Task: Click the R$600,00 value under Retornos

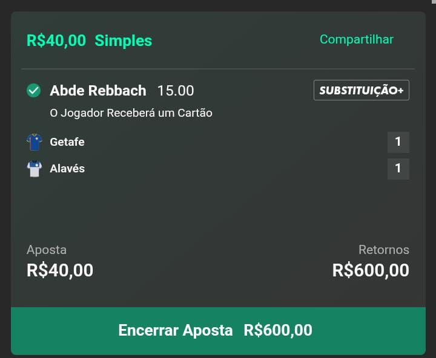Action: pos(371,270)
